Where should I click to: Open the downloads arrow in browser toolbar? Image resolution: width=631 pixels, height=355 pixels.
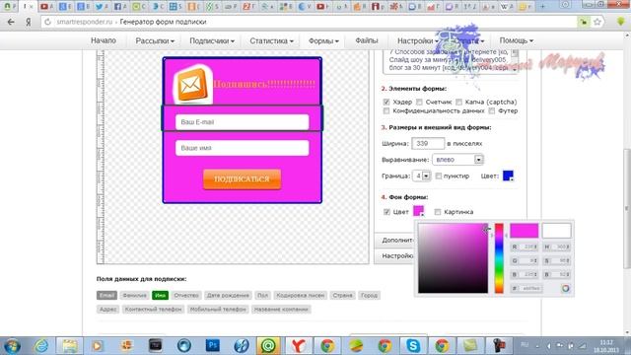621,22
